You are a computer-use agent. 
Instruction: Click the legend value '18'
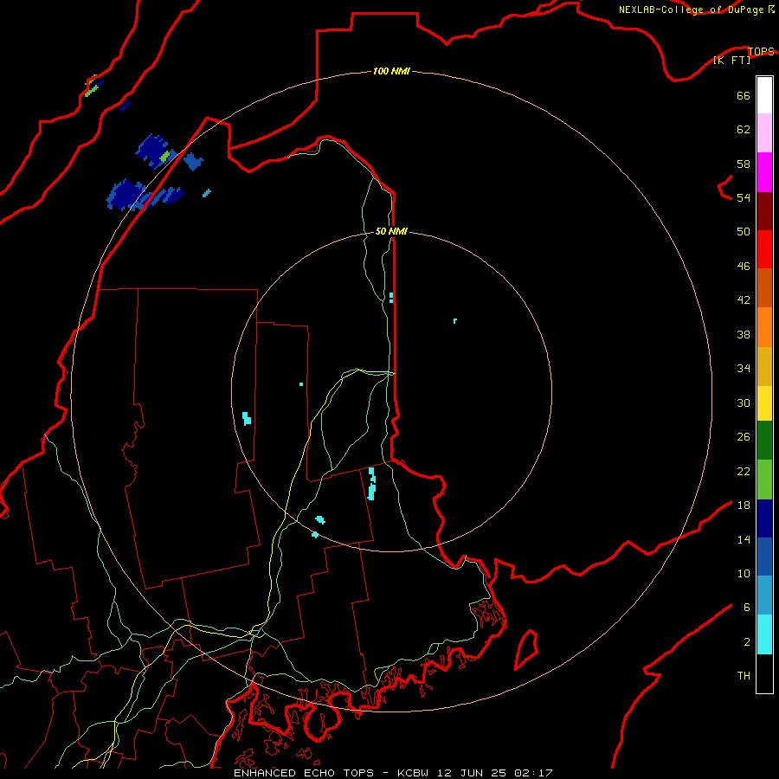(x=744, y=505)
